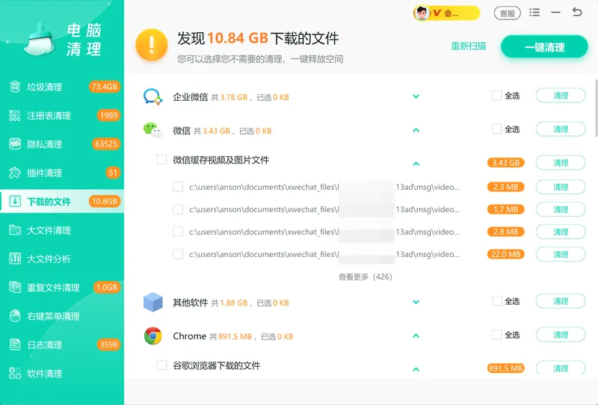Screen dimensions: 598x405
Task: Click the 微信 WeChat app icon
Action: point(152,130)
